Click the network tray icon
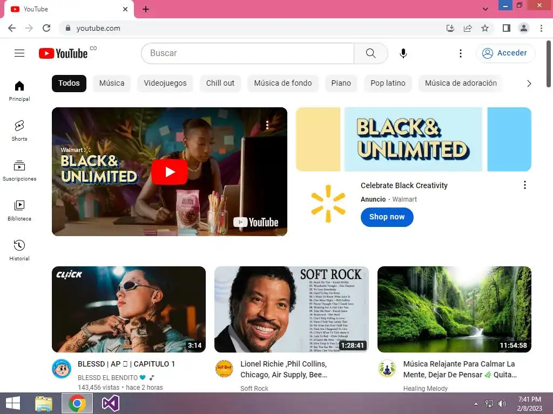Viewport: 553px width, 414px height. click(x=489, y=404)
